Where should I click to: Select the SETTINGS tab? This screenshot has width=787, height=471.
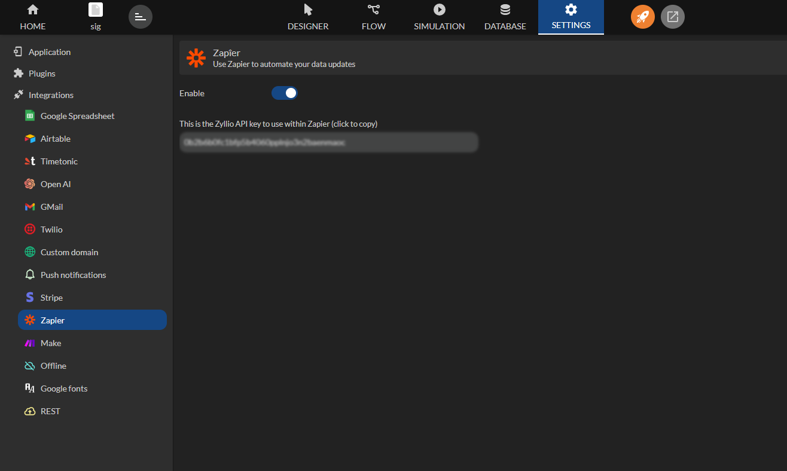tap(571, 17)
